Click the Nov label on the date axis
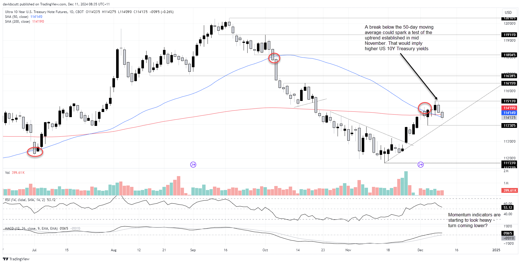The height and width of the screenshot is (264, 521). pyautogui.click(x=348, y=250)
